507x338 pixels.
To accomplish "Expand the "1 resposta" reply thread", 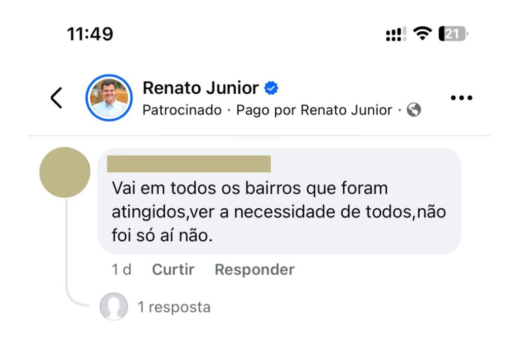I will coord(174,307).
